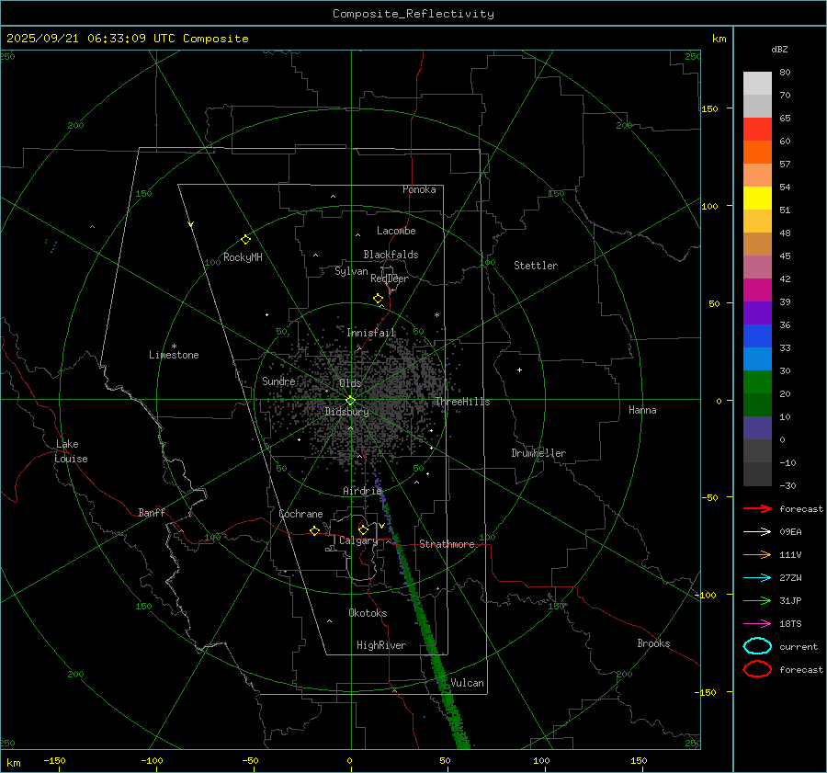This screenshot has width=827, height=773.
Task: Click the orange 111V arrow icon
Action: 757,554
